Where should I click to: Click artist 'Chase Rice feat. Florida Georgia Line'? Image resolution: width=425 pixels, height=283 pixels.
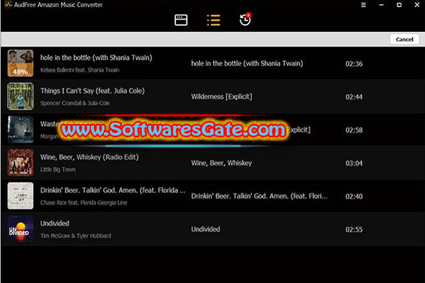click(83, 203)
